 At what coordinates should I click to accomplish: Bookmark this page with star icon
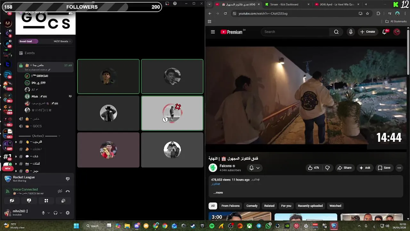[x=367, y=13]
